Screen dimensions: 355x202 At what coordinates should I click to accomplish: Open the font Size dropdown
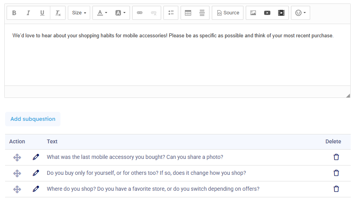pyautogui.click(x=79, y=13)
